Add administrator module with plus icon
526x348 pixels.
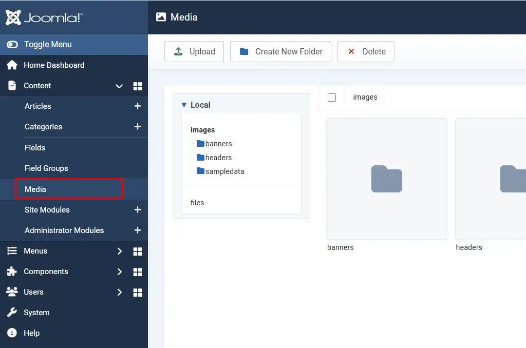138,230
